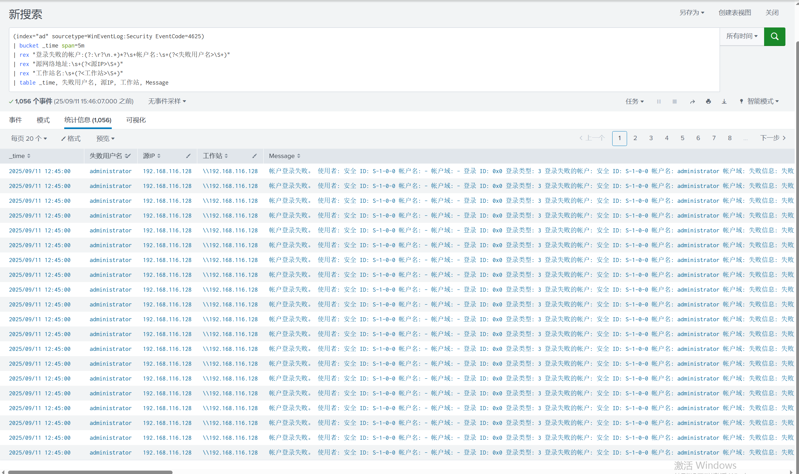799x474 pixels.
Task: Click the pause job icon
Action: [x=659, y=102]
